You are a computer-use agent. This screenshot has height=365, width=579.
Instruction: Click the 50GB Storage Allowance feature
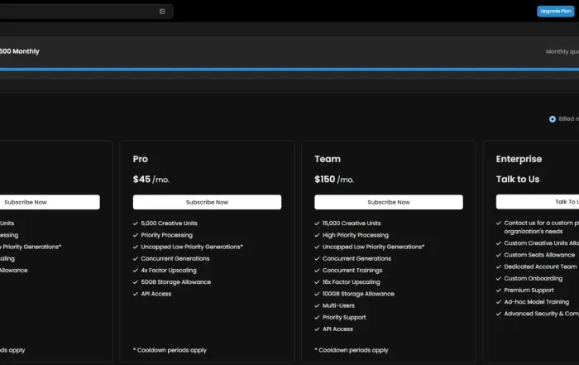pos(175,282)
